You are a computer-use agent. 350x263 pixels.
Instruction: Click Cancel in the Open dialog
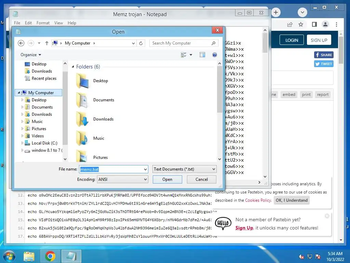(202, 179)
